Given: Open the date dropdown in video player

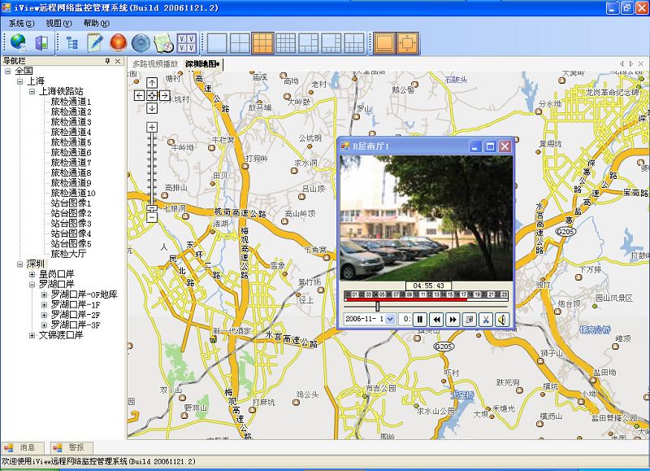Looking at the screenshot, I should pos(390,319).
